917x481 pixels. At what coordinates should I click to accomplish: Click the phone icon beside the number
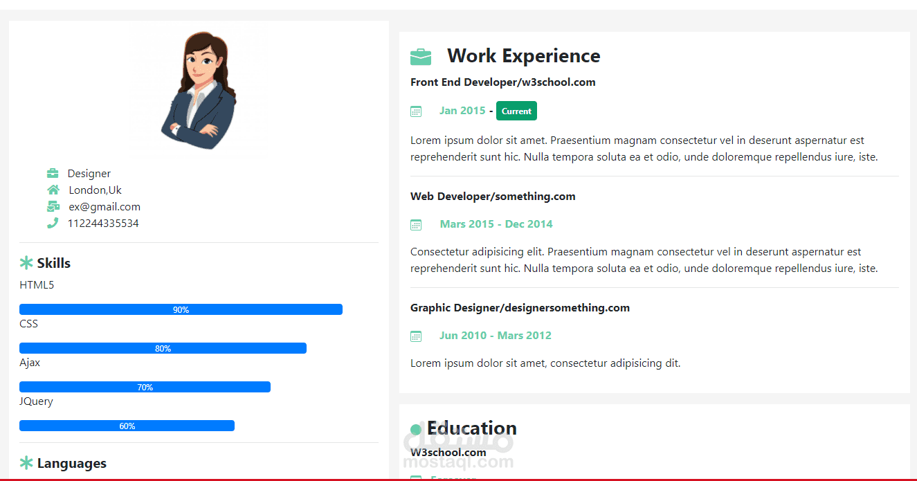click(53, 223)
